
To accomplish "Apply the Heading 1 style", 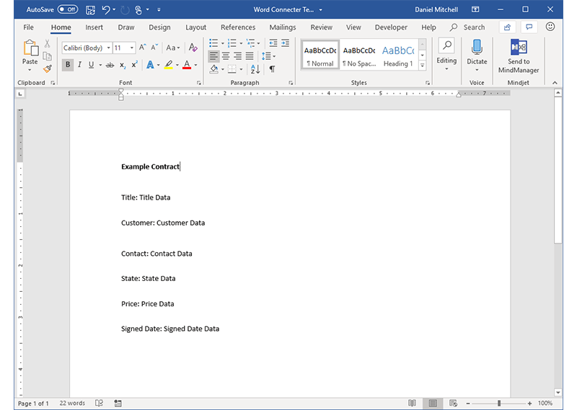I will point(398,55).
